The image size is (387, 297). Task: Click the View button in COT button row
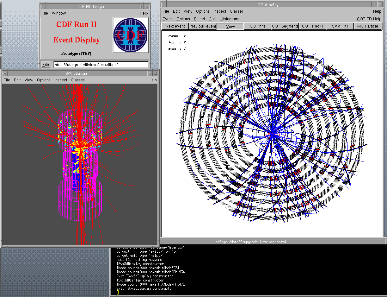point(230,26)
